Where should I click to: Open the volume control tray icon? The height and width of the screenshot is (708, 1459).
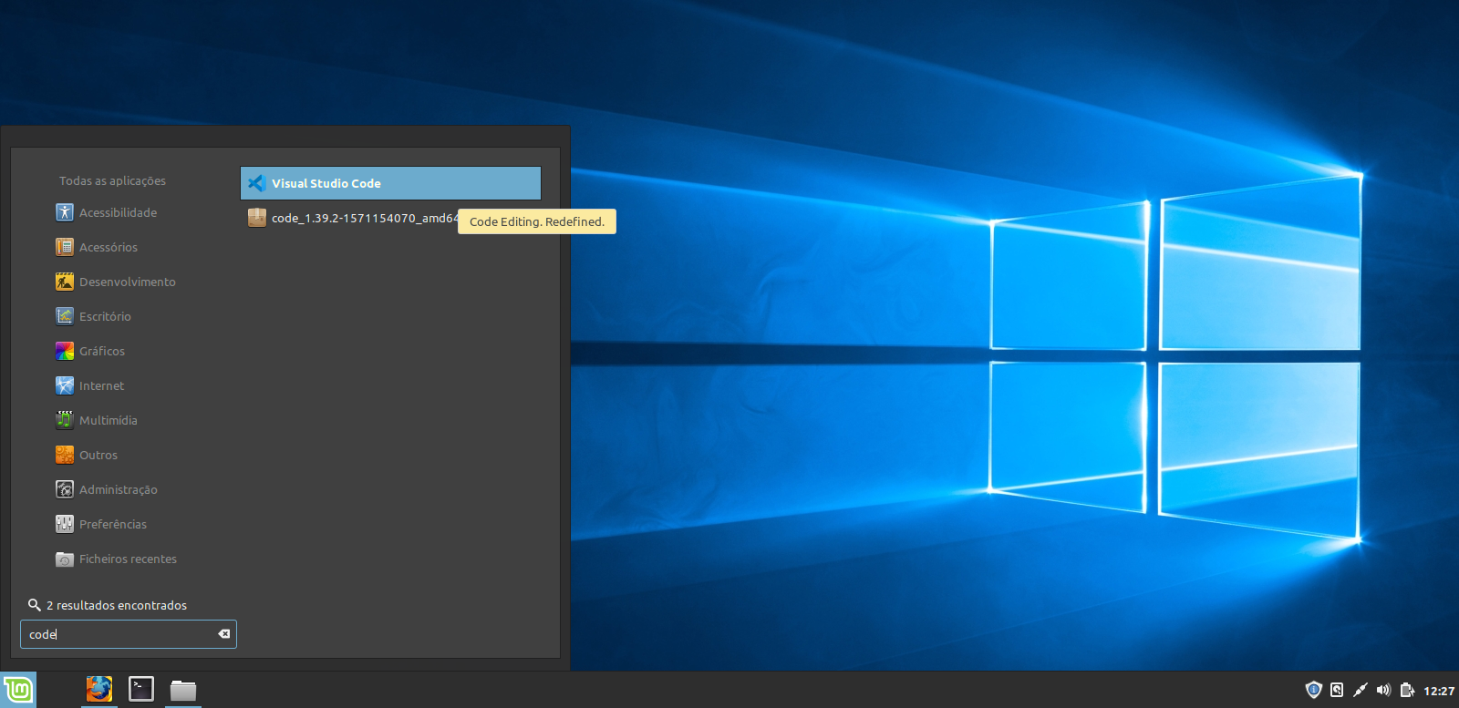[x=1383, y=690]
